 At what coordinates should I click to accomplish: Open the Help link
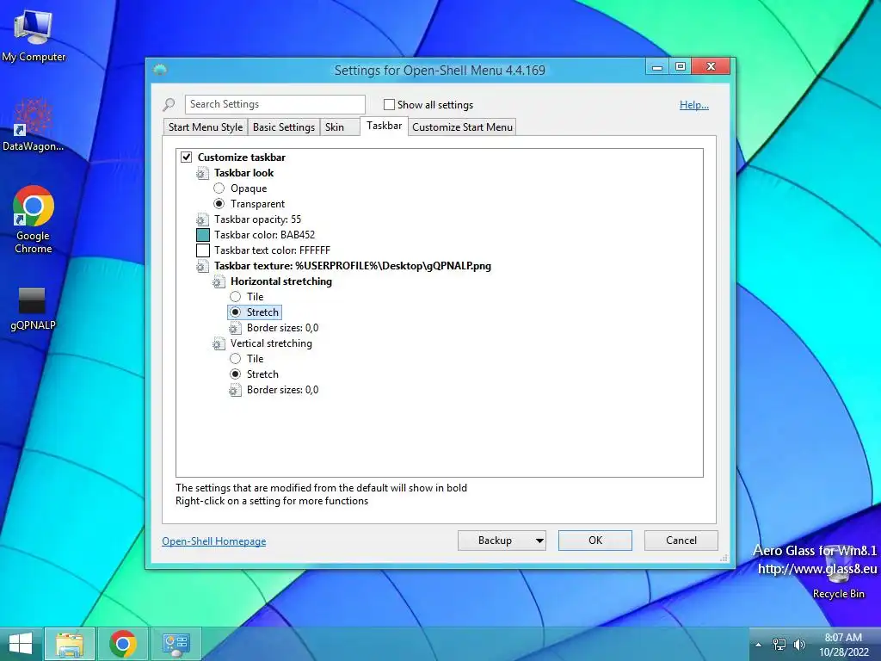tap(694, 105)
